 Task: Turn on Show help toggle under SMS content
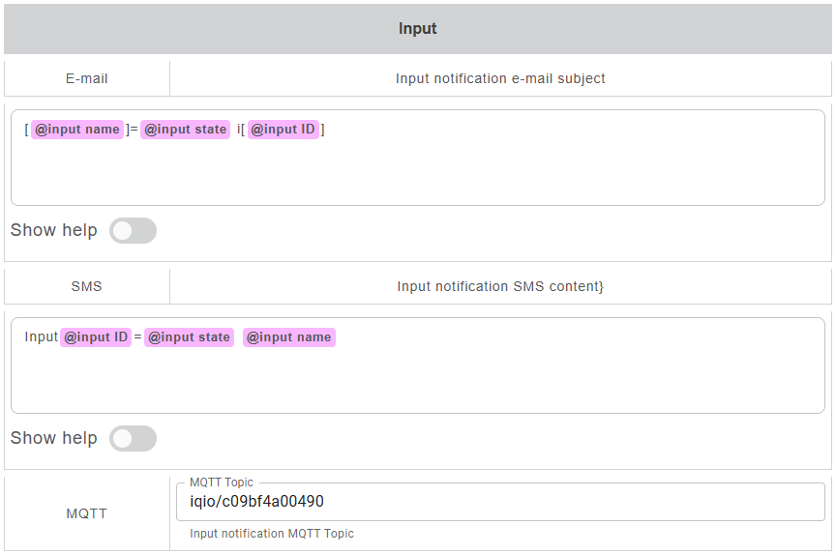pos(133,438)
